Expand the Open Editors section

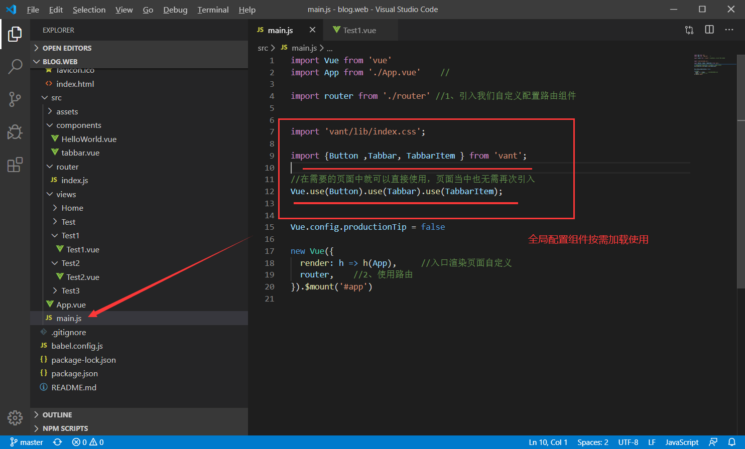(x=139, y=48)
